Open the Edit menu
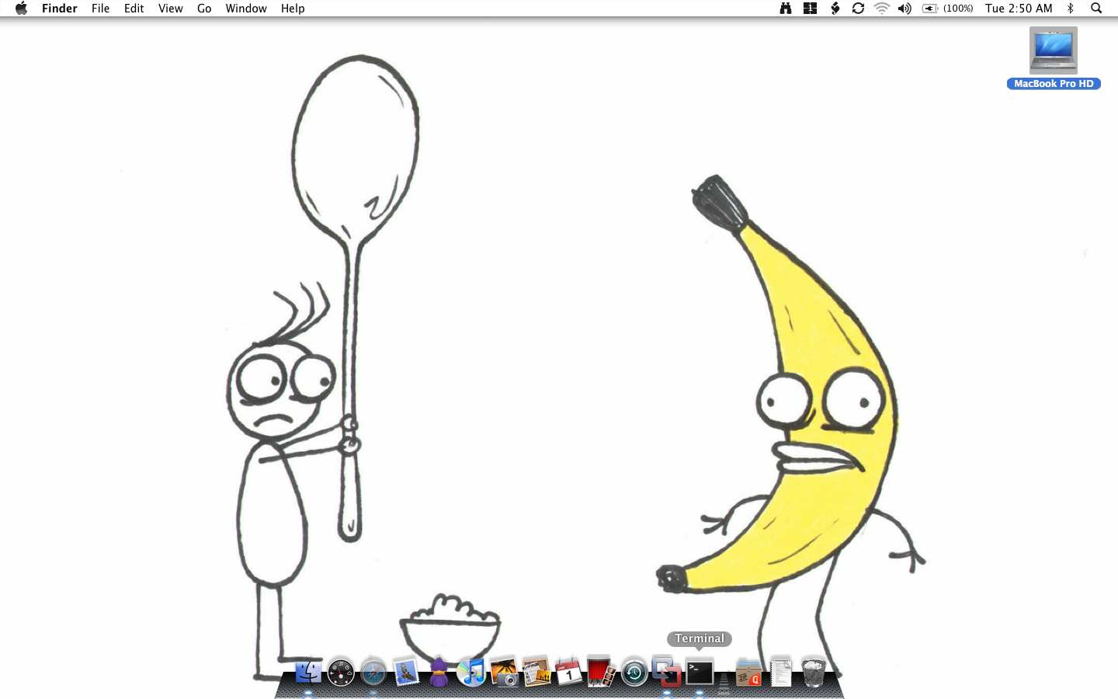This screenshot has width=1118, height=699. pos(134,9)
